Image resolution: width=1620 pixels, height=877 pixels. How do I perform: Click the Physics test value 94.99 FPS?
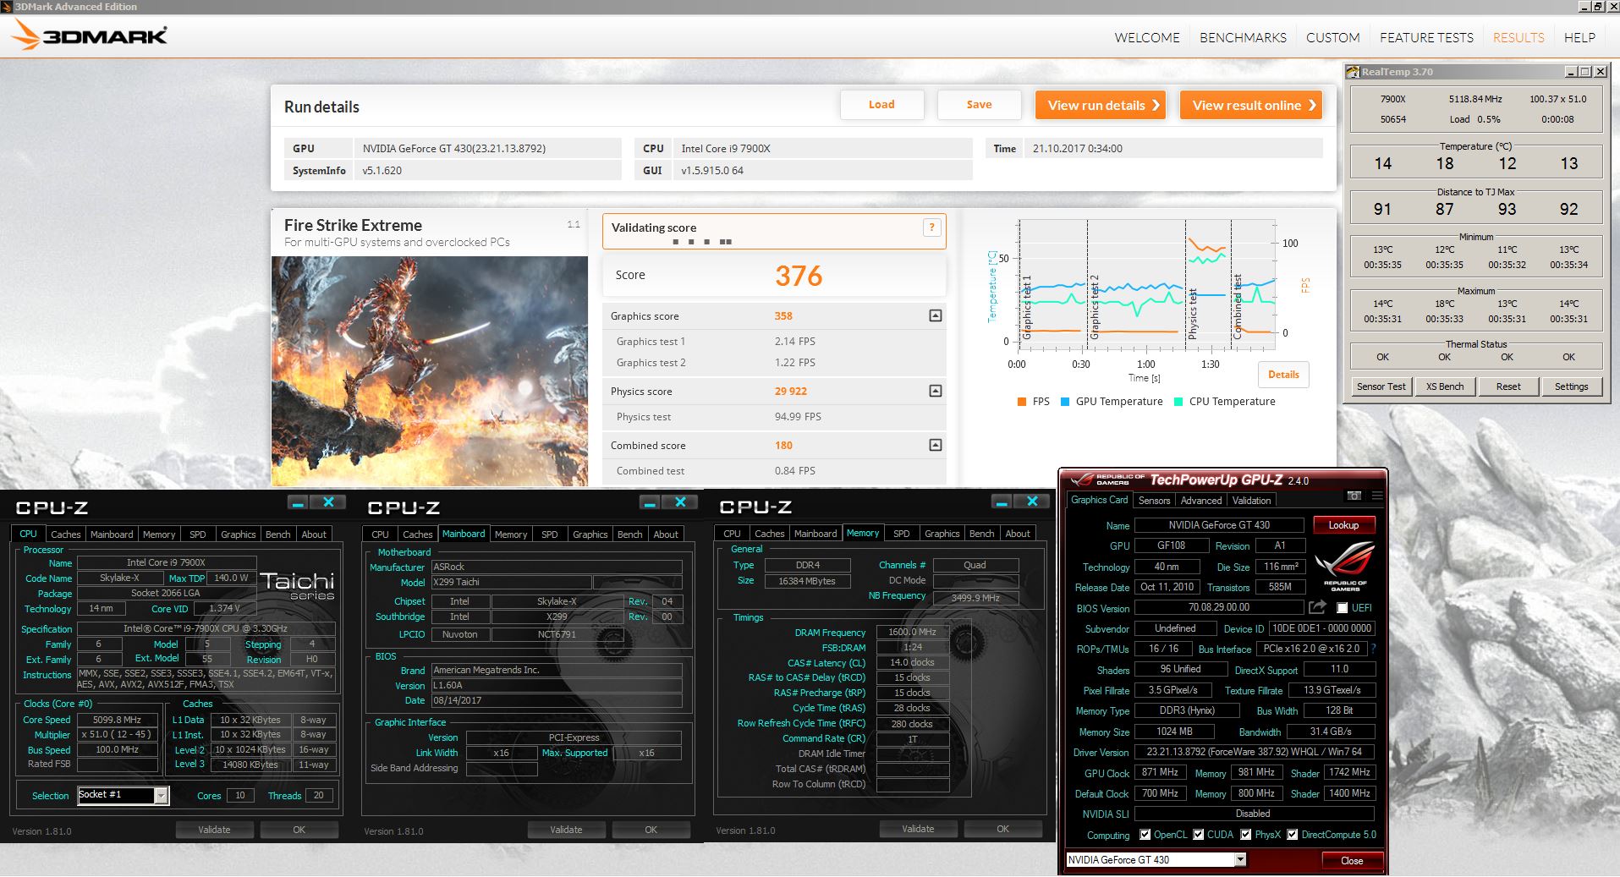(x=798, y=417)
